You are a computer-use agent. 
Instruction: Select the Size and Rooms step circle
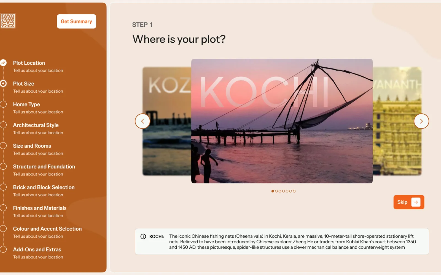pyautogui.click(x=3, y=146)
